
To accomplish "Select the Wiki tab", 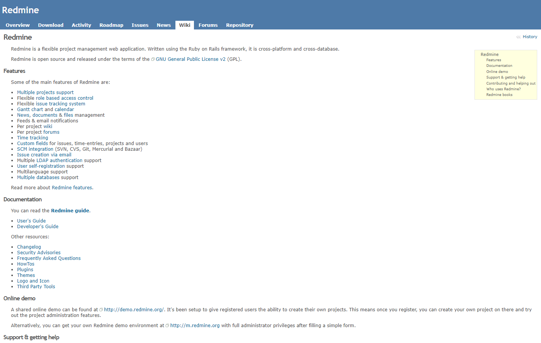I will coord(184,25).
